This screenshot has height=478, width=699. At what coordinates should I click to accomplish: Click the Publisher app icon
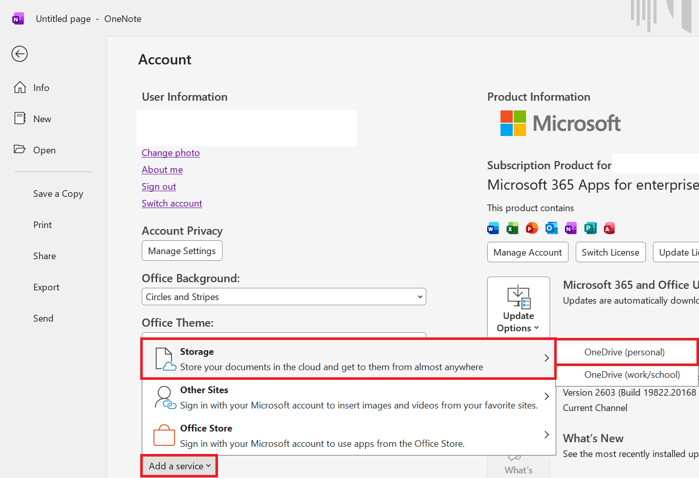[x=591, y=228]
